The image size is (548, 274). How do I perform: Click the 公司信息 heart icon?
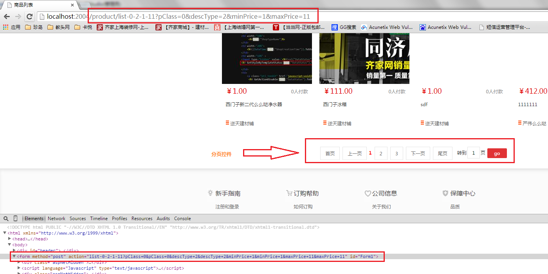pos(368,193)
